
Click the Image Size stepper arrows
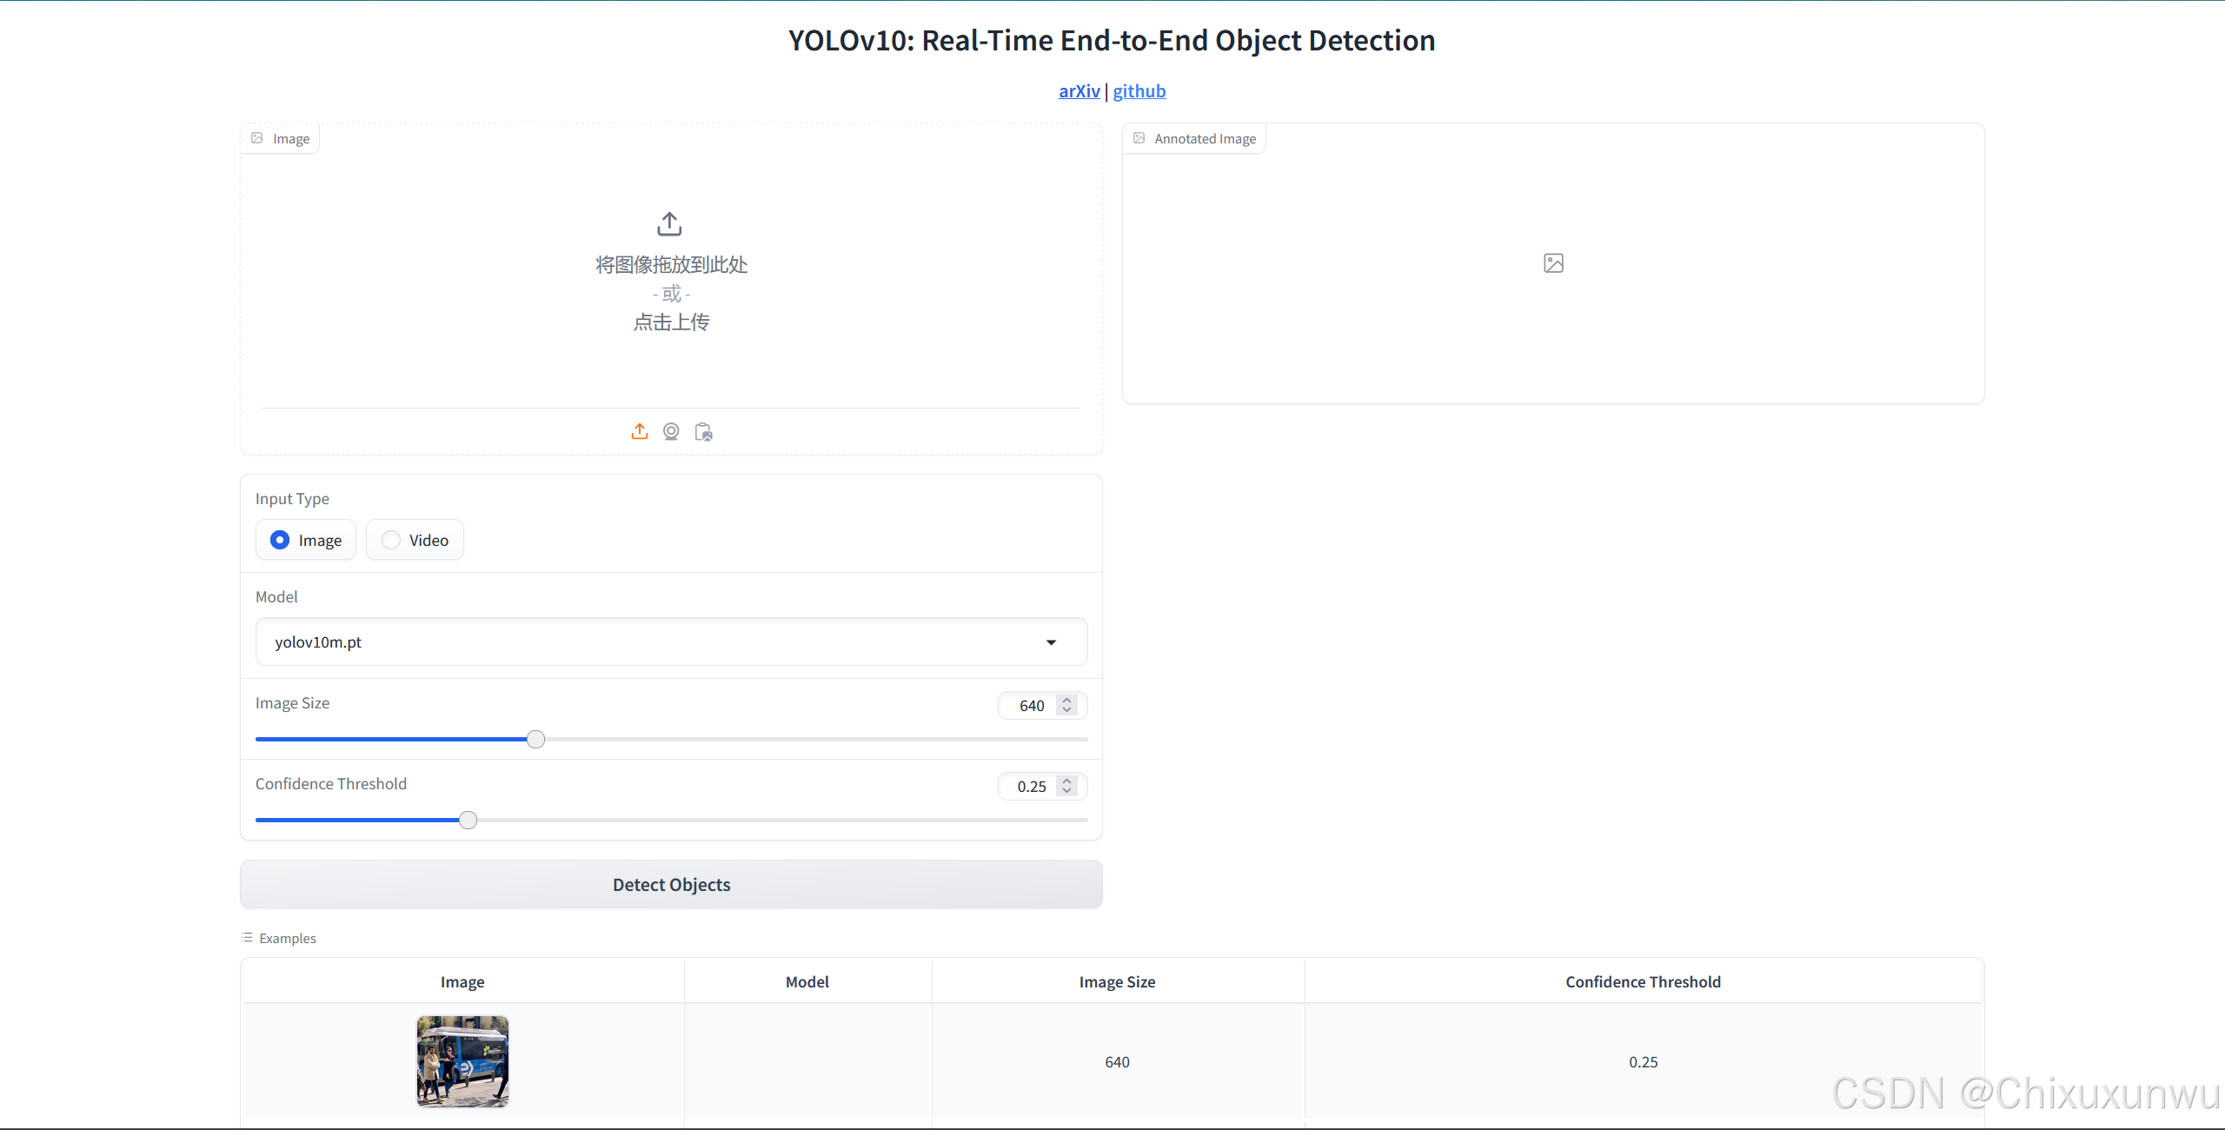pyautogui.click(x=1067, y=705)
